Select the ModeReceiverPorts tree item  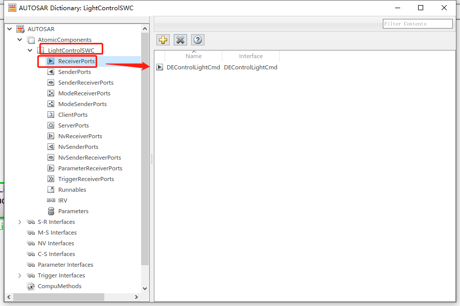[x=84, y=93]
